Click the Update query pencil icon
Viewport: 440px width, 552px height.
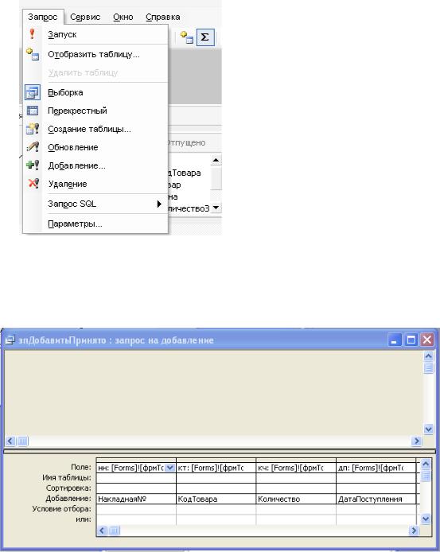33,147
